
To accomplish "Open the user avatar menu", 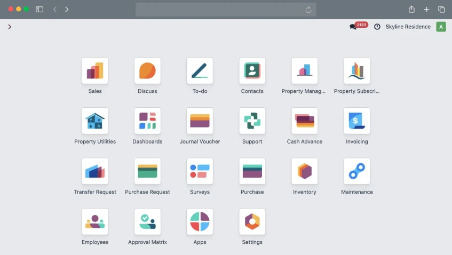I will pos(441,27).
